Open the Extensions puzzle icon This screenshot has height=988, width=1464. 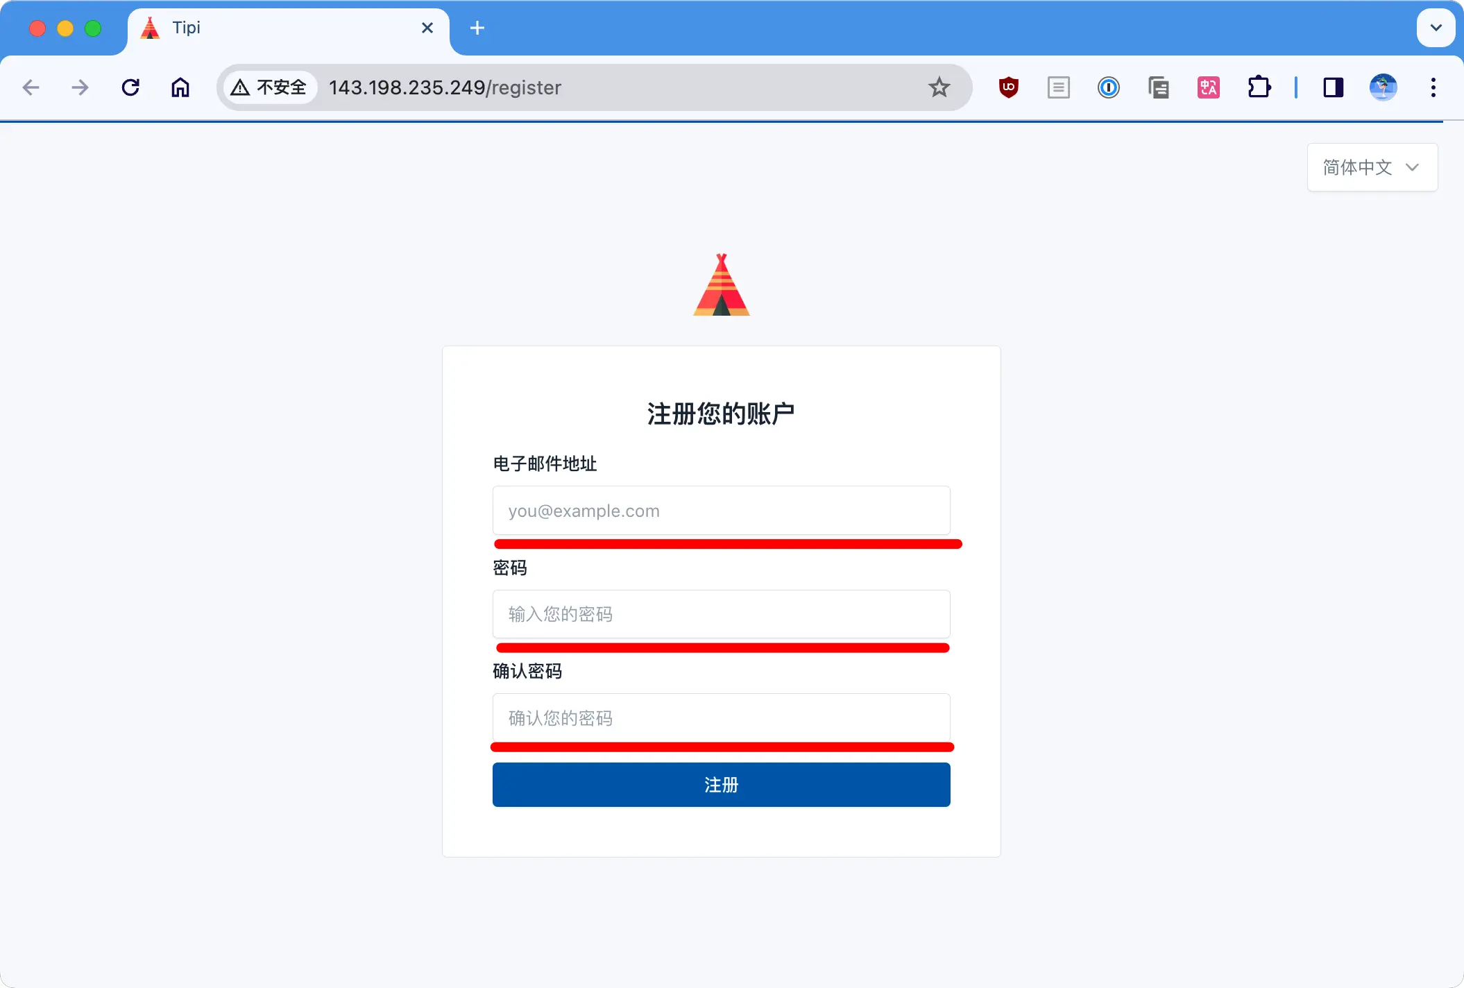1259,87
